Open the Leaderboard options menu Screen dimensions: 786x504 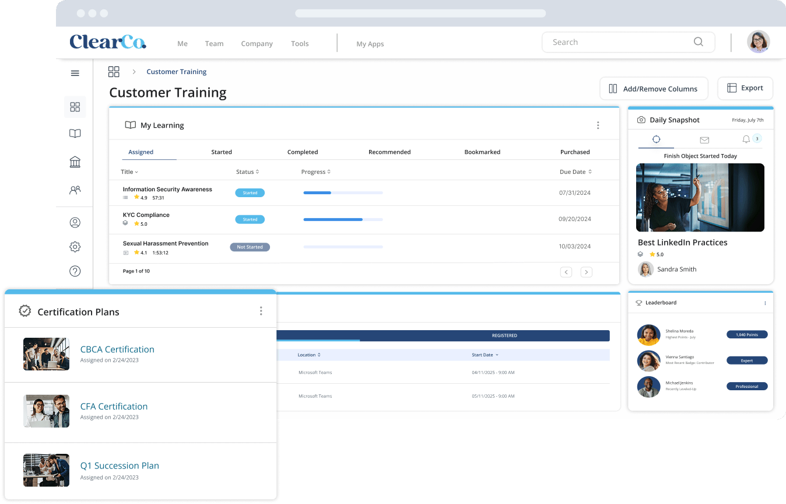coord(765,303)
